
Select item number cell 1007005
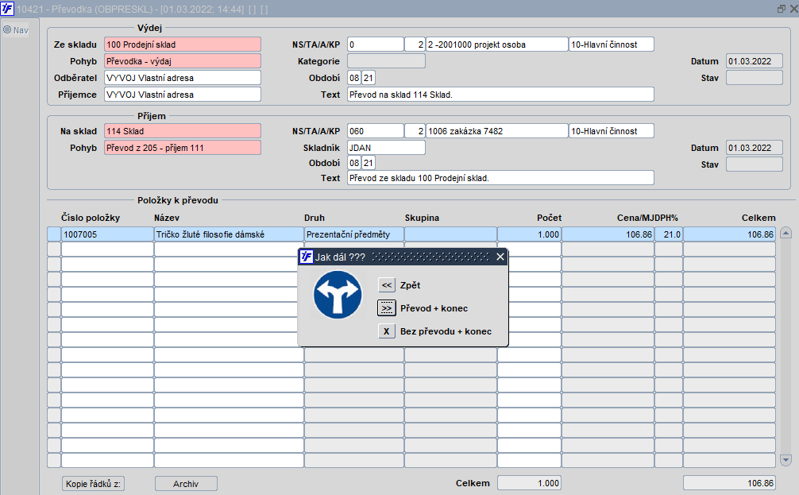pos(107,234)
